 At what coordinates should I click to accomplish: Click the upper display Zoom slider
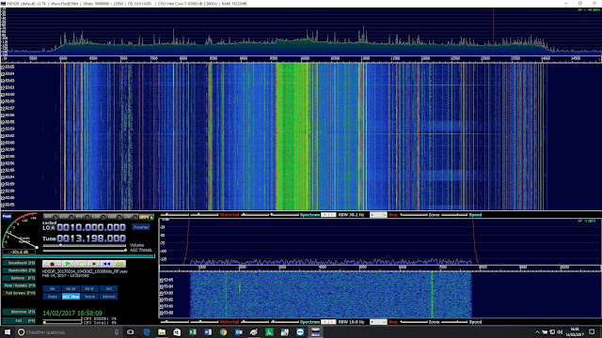click(414, 215)
